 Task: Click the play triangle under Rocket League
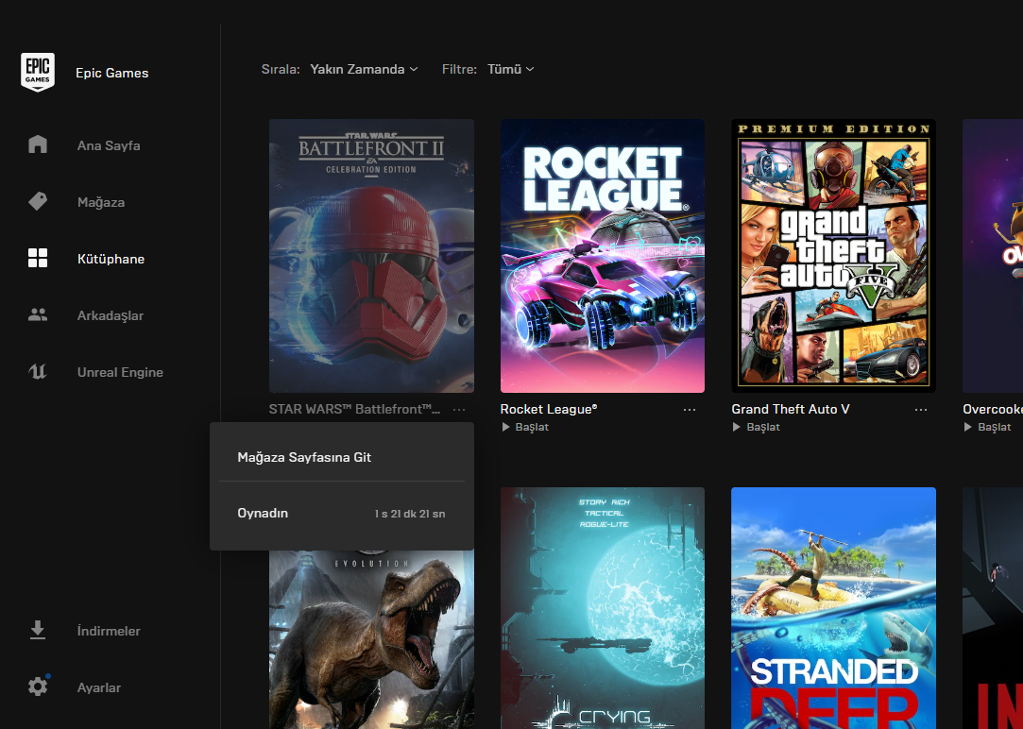(505, 427)
